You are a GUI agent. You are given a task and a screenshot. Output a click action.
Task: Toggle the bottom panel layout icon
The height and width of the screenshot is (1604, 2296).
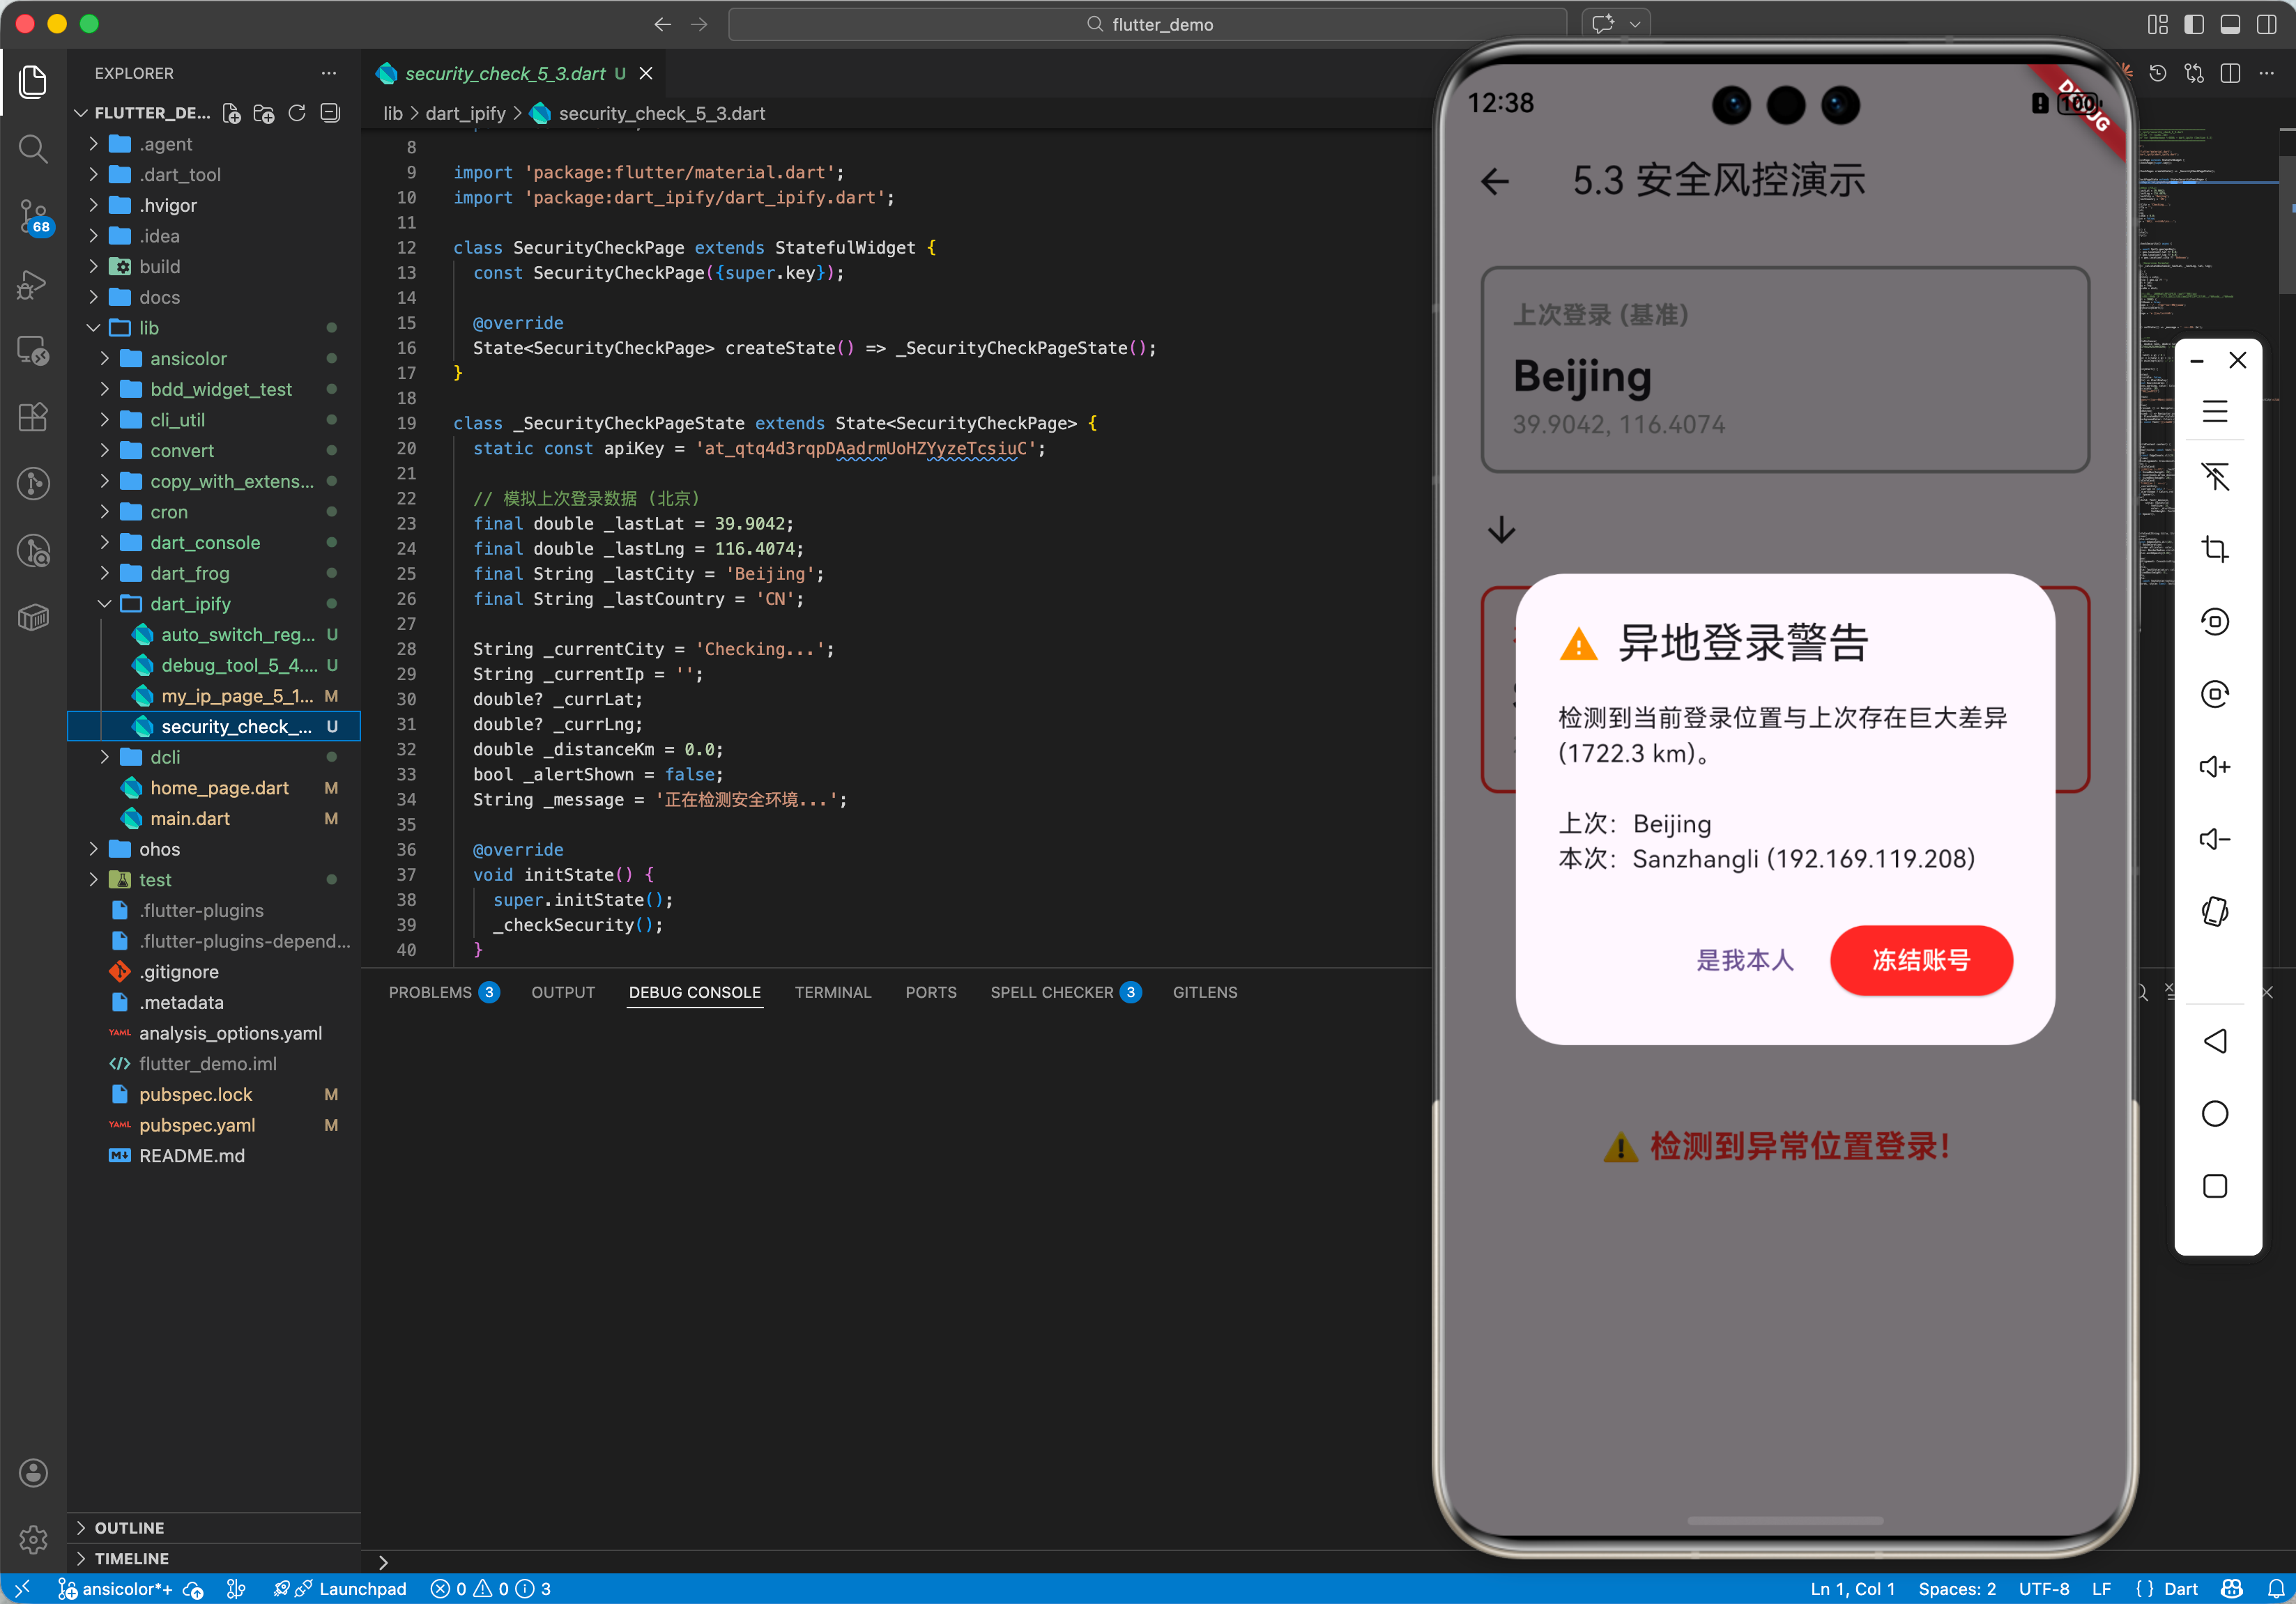coord(2229,24)
